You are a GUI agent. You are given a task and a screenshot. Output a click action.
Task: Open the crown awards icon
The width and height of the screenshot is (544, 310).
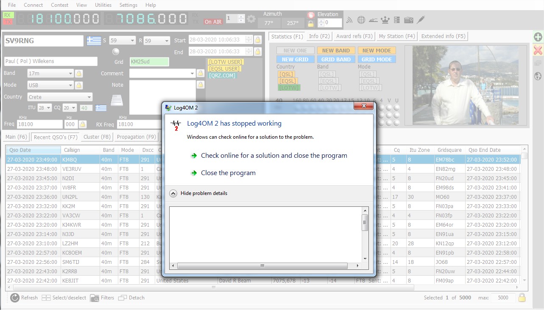tap(385, 19)
